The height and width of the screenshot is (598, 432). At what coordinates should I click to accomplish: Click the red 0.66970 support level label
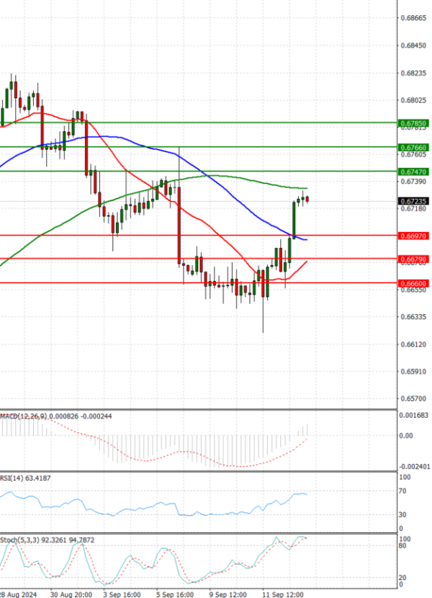click(x=413, y=236)
